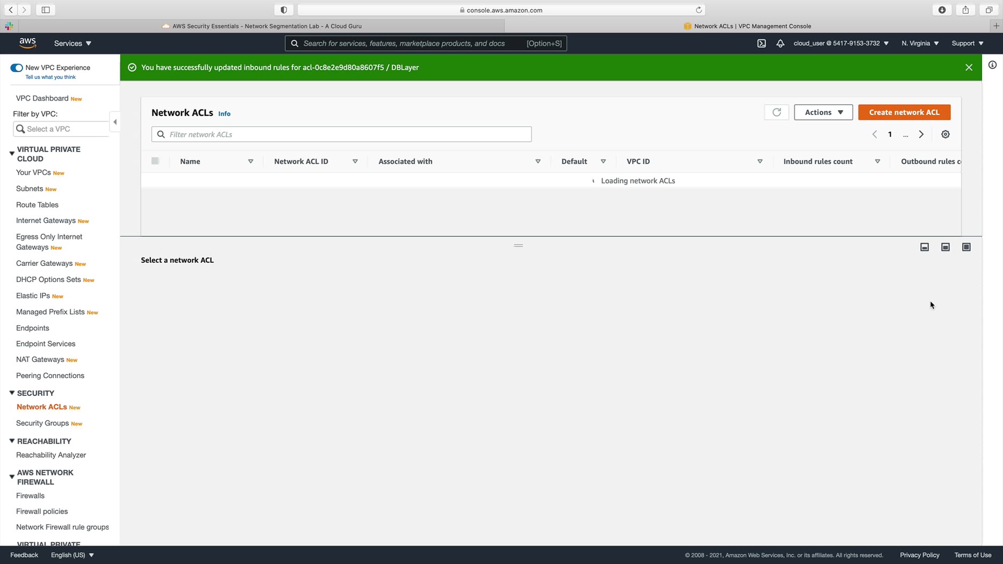
Task: Toggle New VPC Experience switch
Action: point(16,68)
